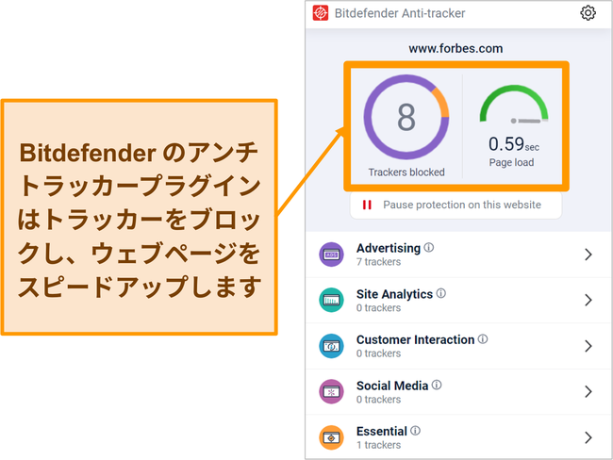The width and height of the screenshot is (613, 460).
Task: Click "0 trackers" under Site Analytics
Action: tap(378, 308)
